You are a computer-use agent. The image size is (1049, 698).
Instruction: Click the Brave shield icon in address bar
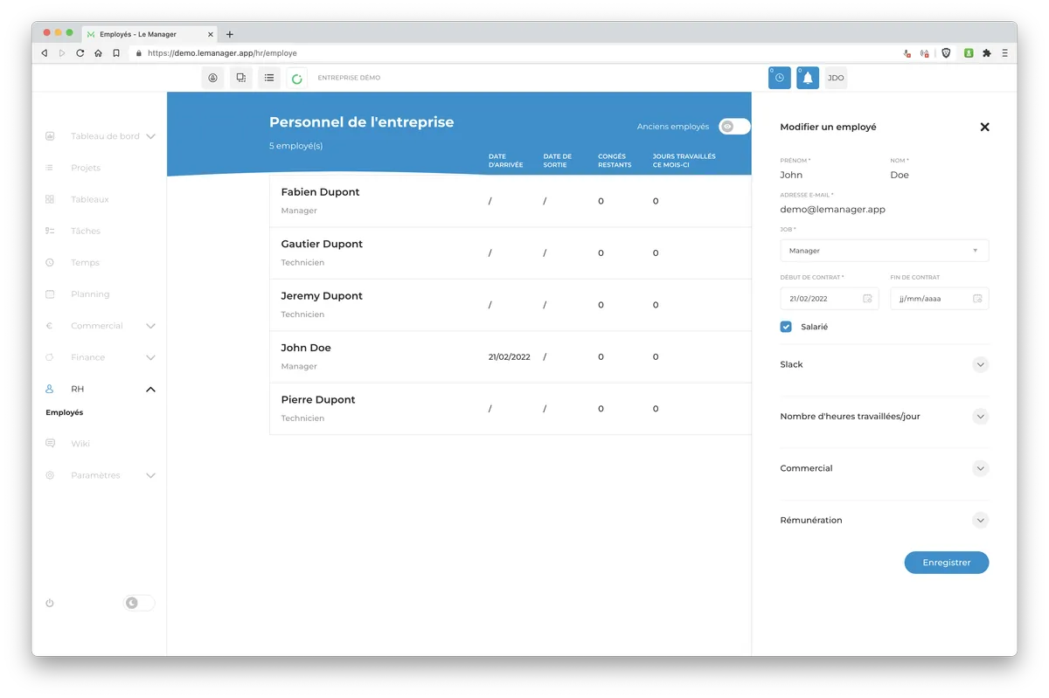tap(946, 53)
